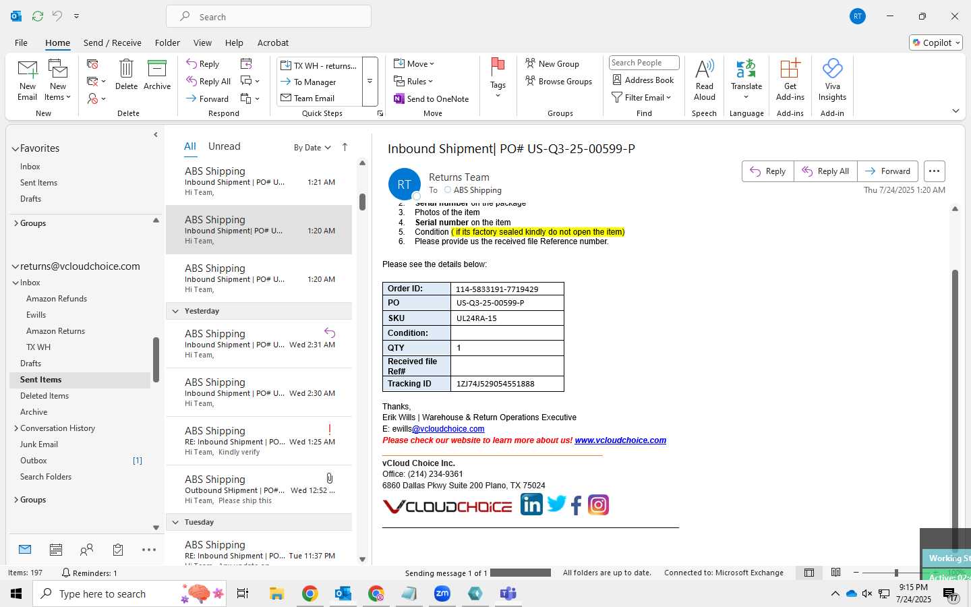Image resolution: width=971 pixels, height=607 pixels.
Task: Click Send to OneNote
Action: pyautogui.click(x=432, y=99)
